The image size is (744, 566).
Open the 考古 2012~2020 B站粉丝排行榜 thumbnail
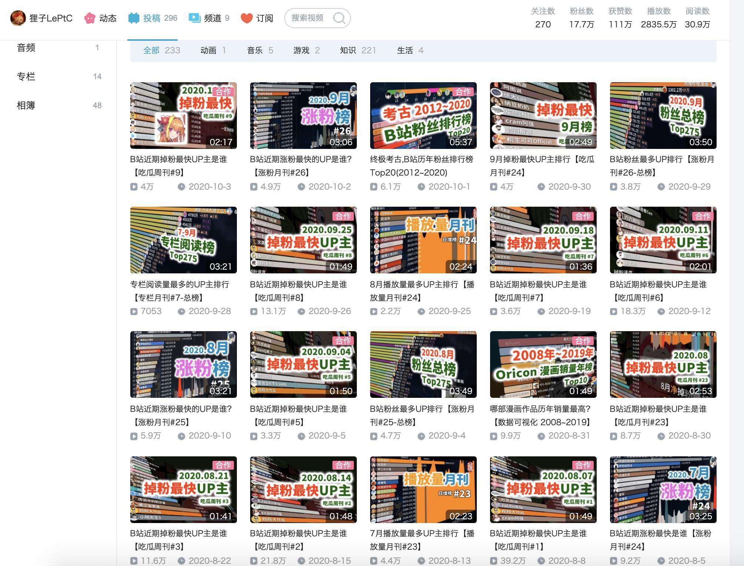click(423, 116)
